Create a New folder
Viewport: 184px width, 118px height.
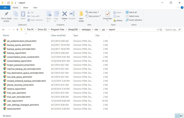pyautogui.click(x=81, y=17)
